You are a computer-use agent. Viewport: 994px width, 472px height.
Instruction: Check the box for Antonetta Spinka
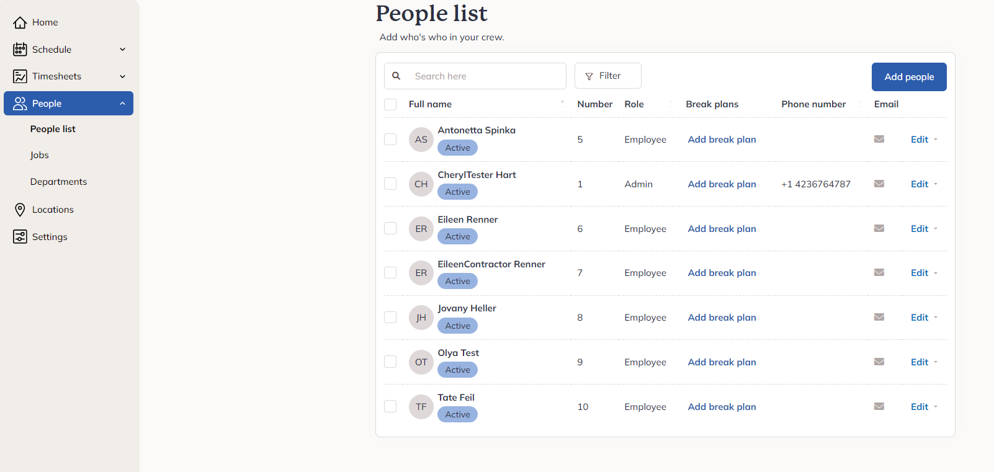tap(390, 139)
